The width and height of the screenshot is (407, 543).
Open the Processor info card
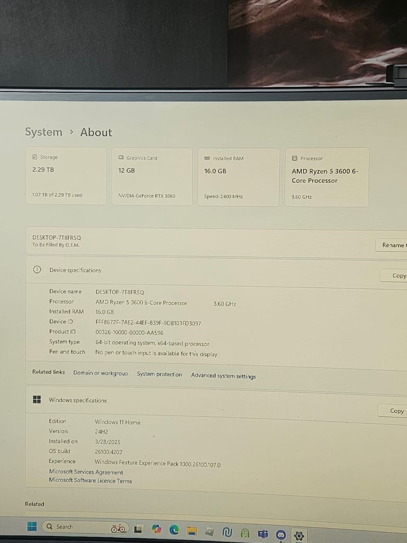(x=326, y=177)
